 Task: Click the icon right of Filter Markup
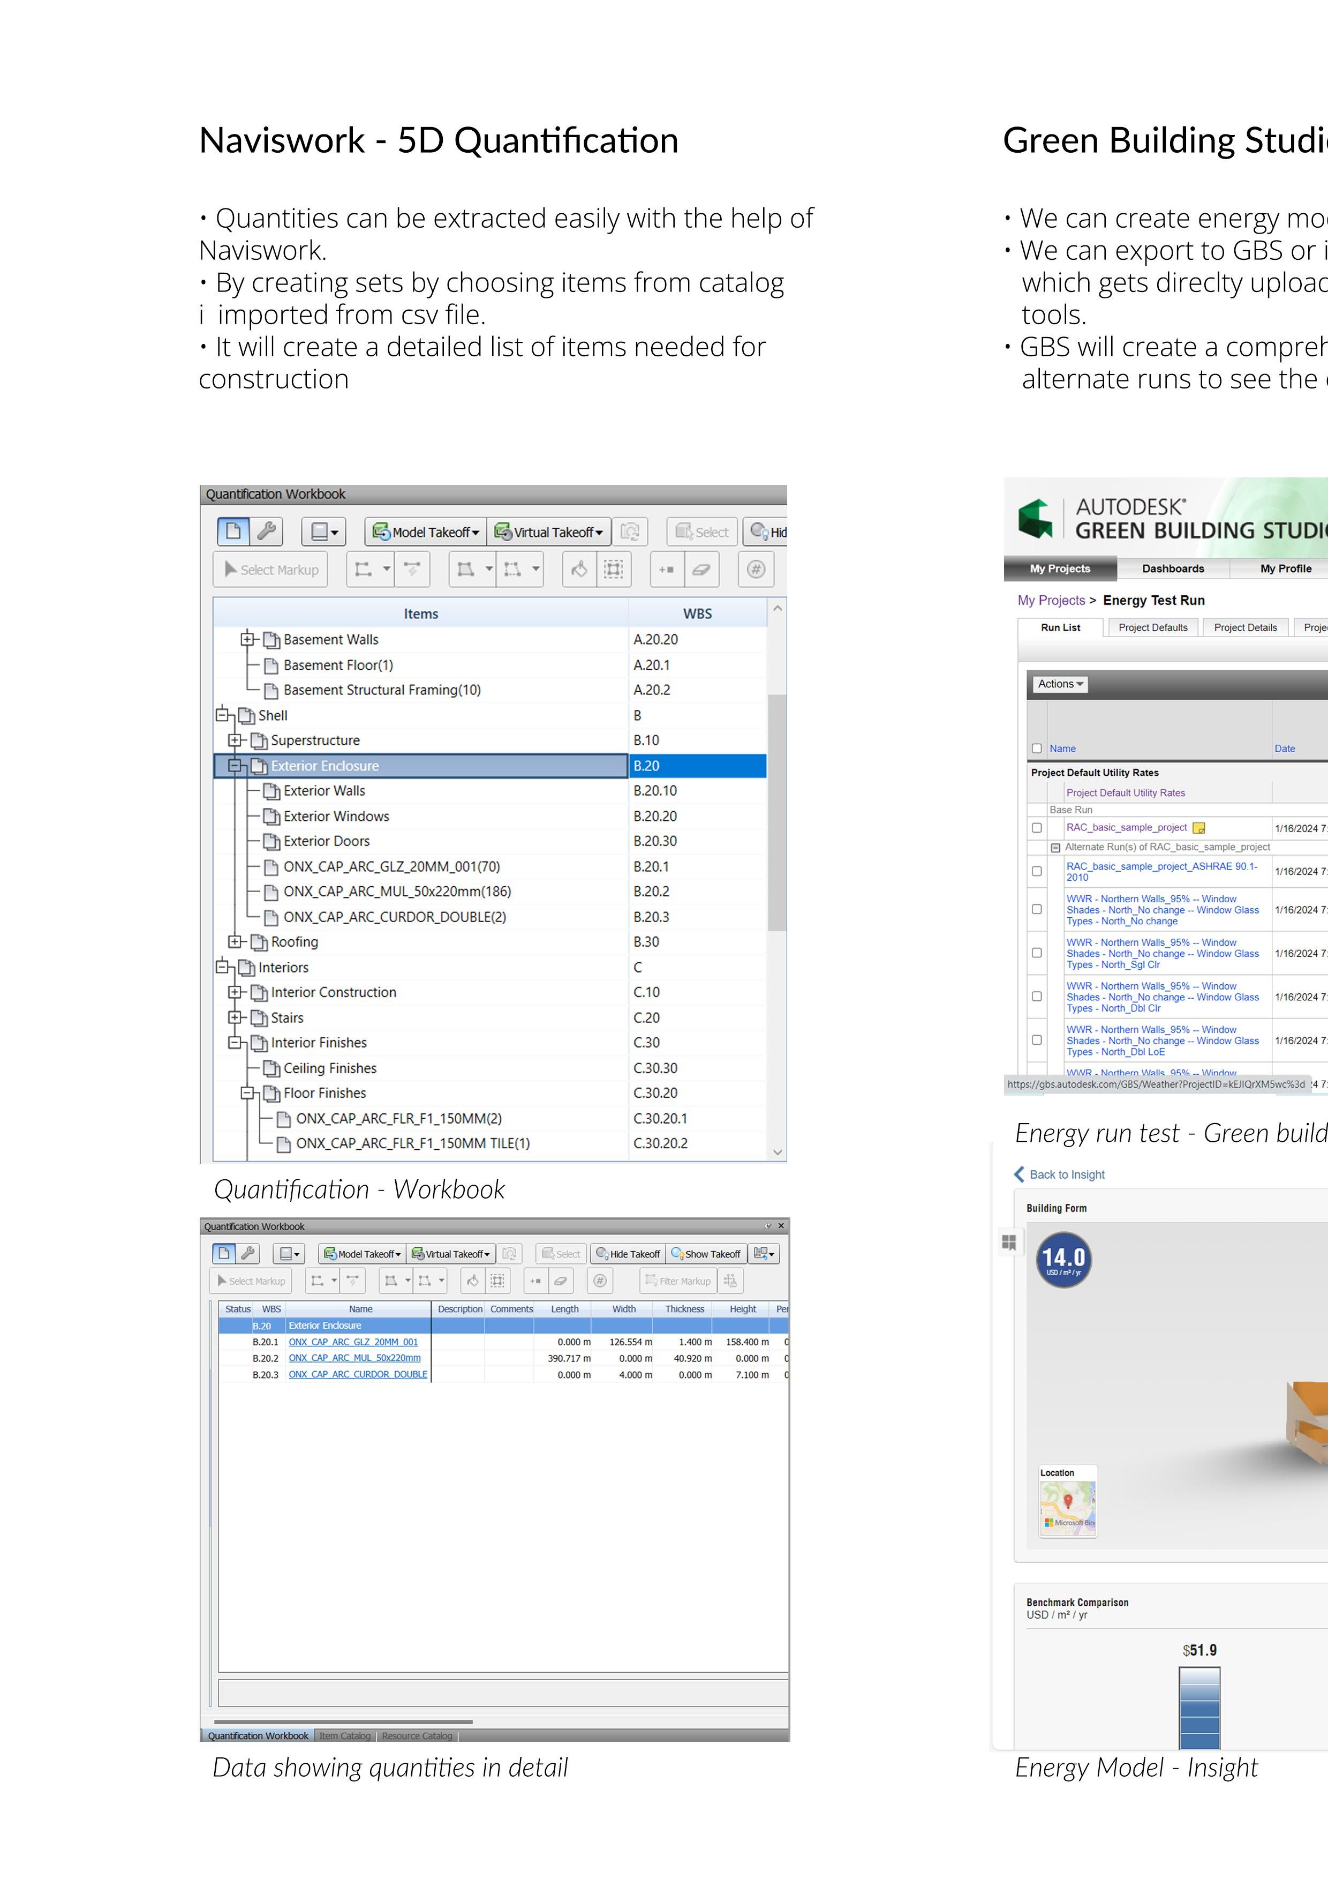pos(730,1280)
